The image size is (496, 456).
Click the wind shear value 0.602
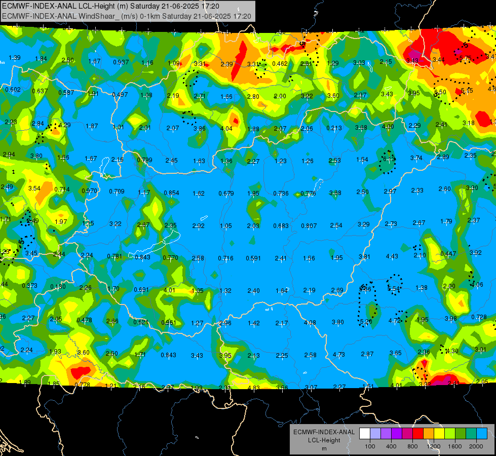[x=13, y=90]
